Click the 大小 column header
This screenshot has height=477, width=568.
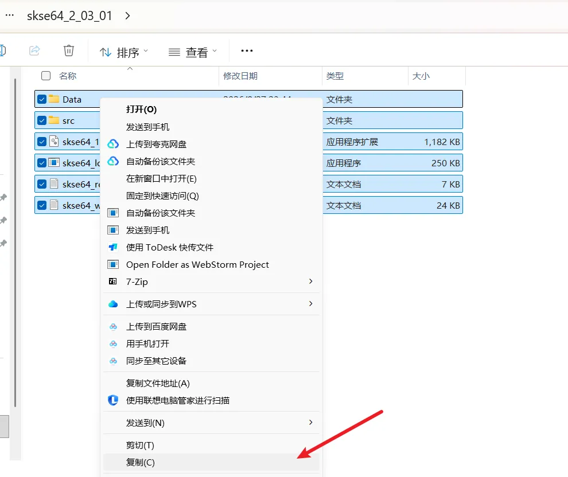tap(437, 76)
